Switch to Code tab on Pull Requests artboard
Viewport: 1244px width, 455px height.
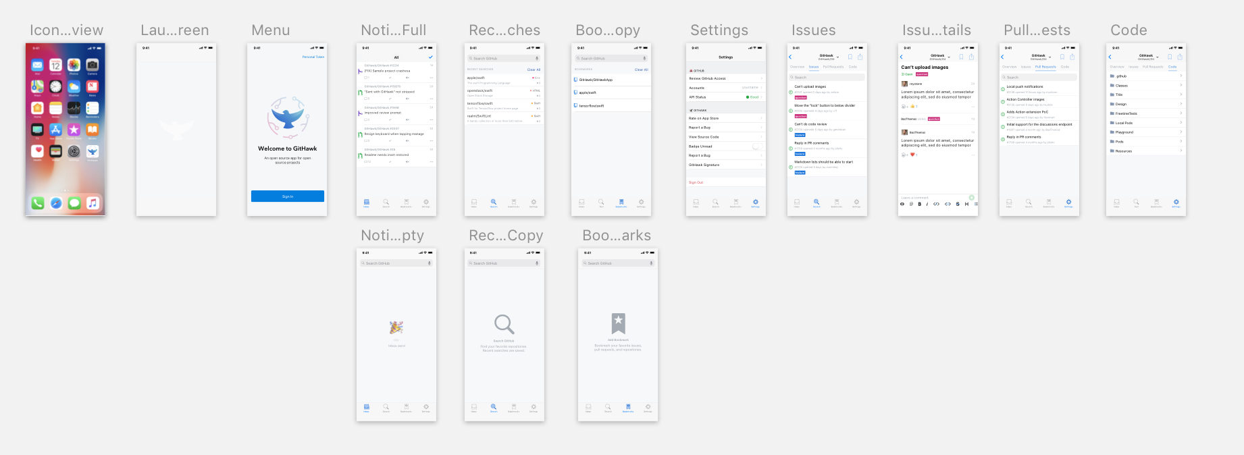pos(1065,67)
